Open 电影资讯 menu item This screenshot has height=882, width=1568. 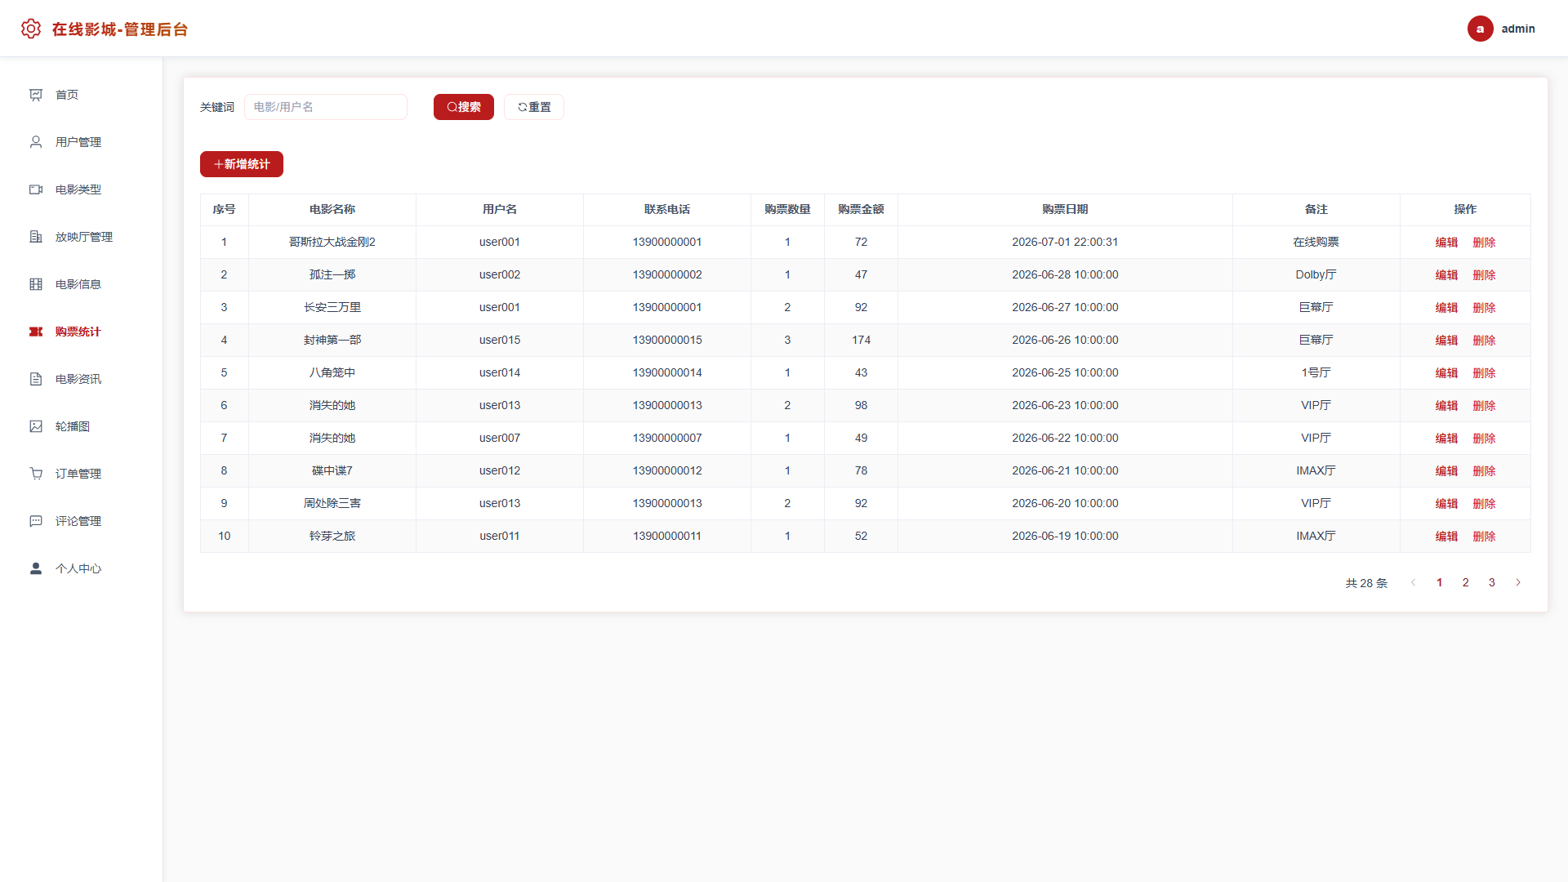point(82,379)
